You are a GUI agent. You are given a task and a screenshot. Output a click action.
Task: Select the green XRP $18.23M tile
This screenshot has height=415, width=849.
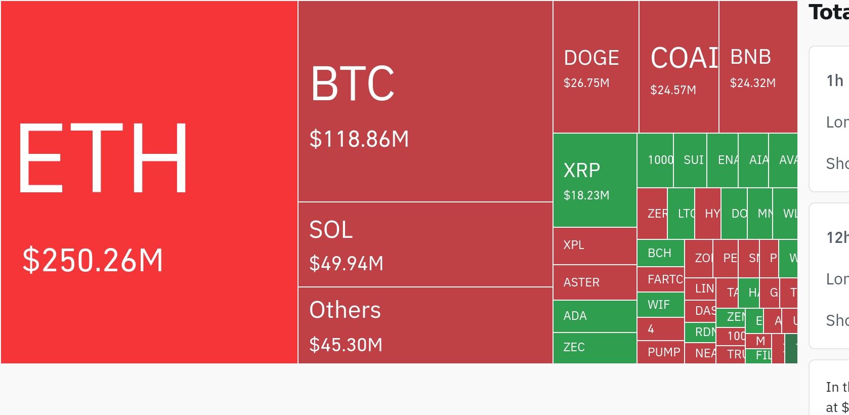(x=595, y=180)
